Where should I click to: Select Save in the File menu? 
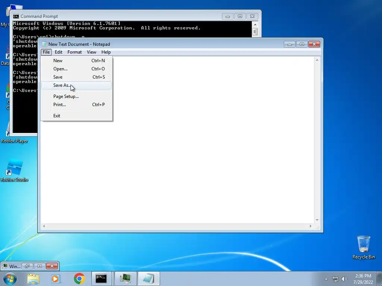76,77
